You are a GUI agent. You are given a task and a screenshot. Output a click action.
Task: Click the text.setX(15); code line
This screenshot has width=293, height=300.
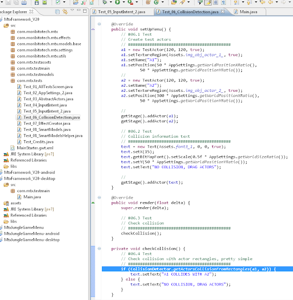pyautogui.click(x=138, y=152)
